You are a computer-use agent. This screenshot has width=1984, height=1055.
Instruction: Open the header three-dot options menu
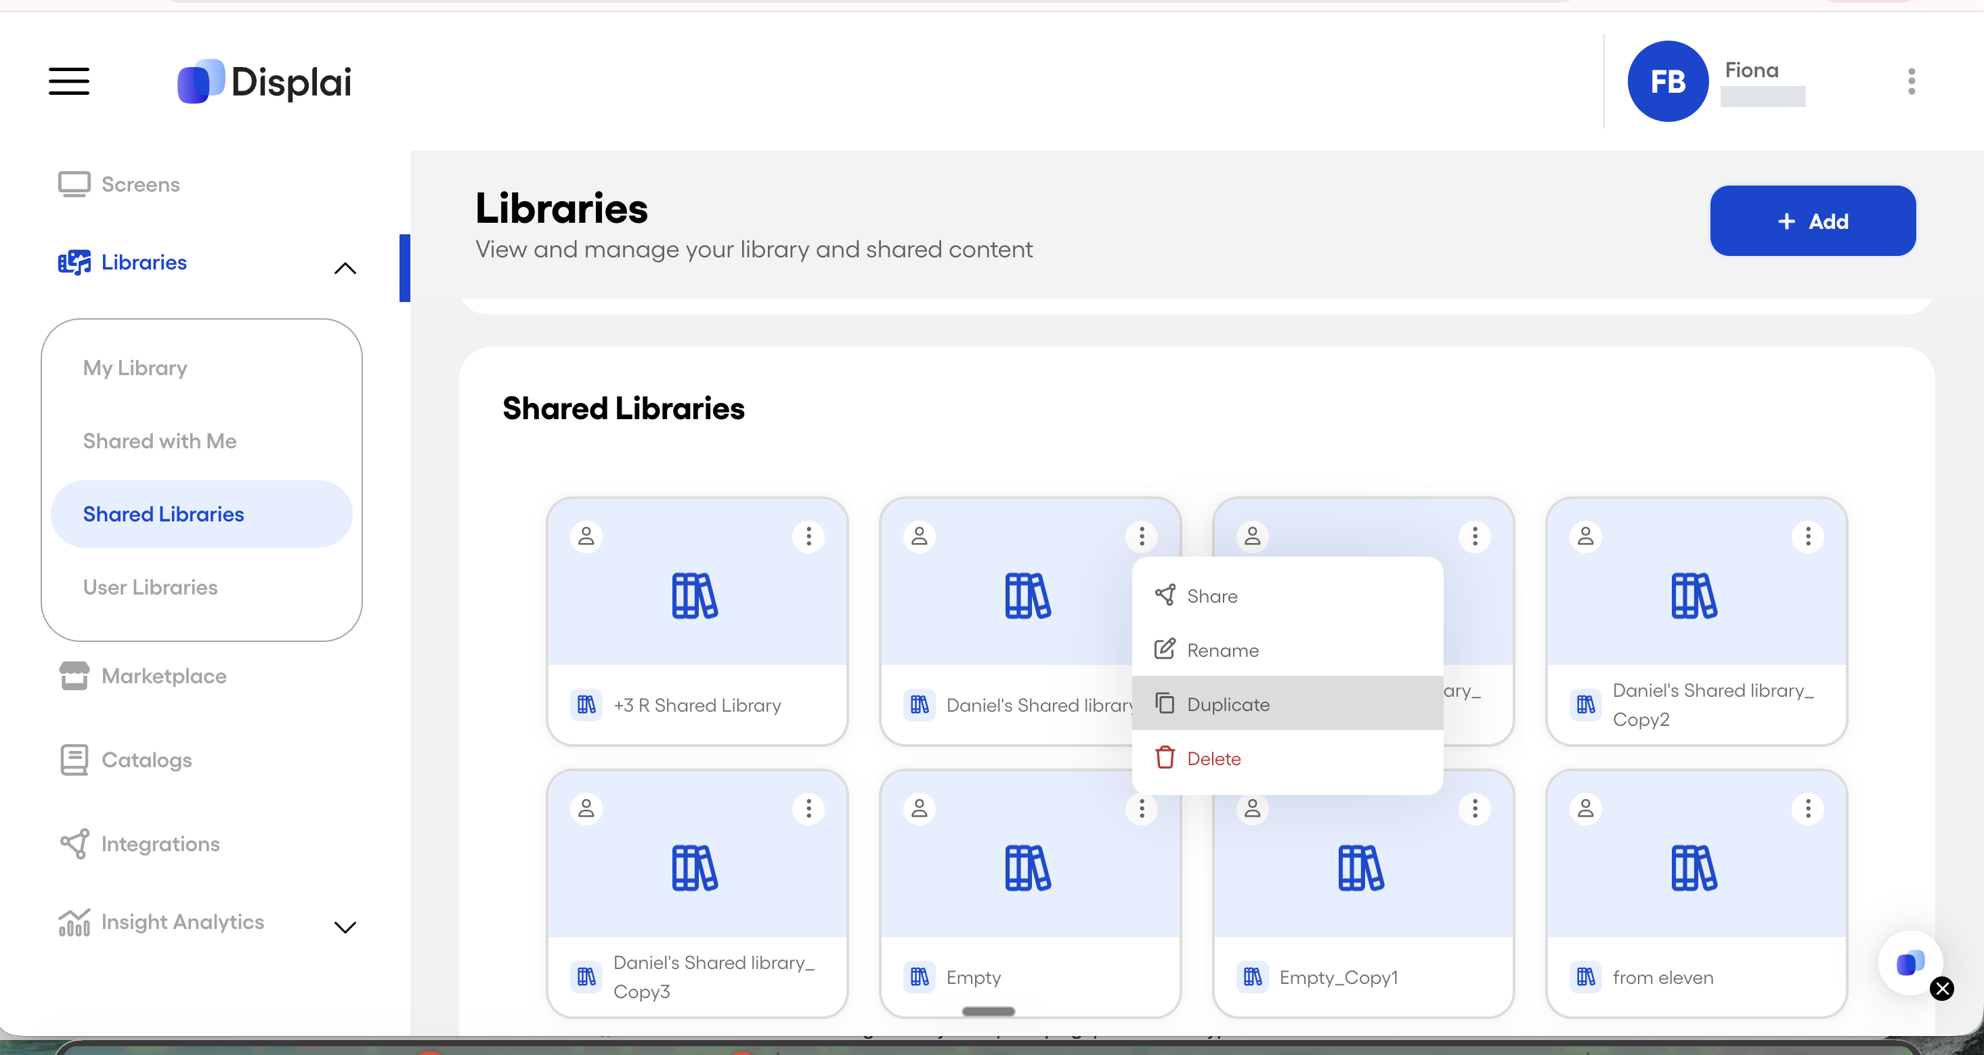pos(1911,81)
